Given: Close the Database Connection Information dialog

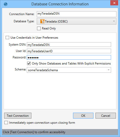Looking at the screenshot, I should pyautogui.click(x=114, y=3).
